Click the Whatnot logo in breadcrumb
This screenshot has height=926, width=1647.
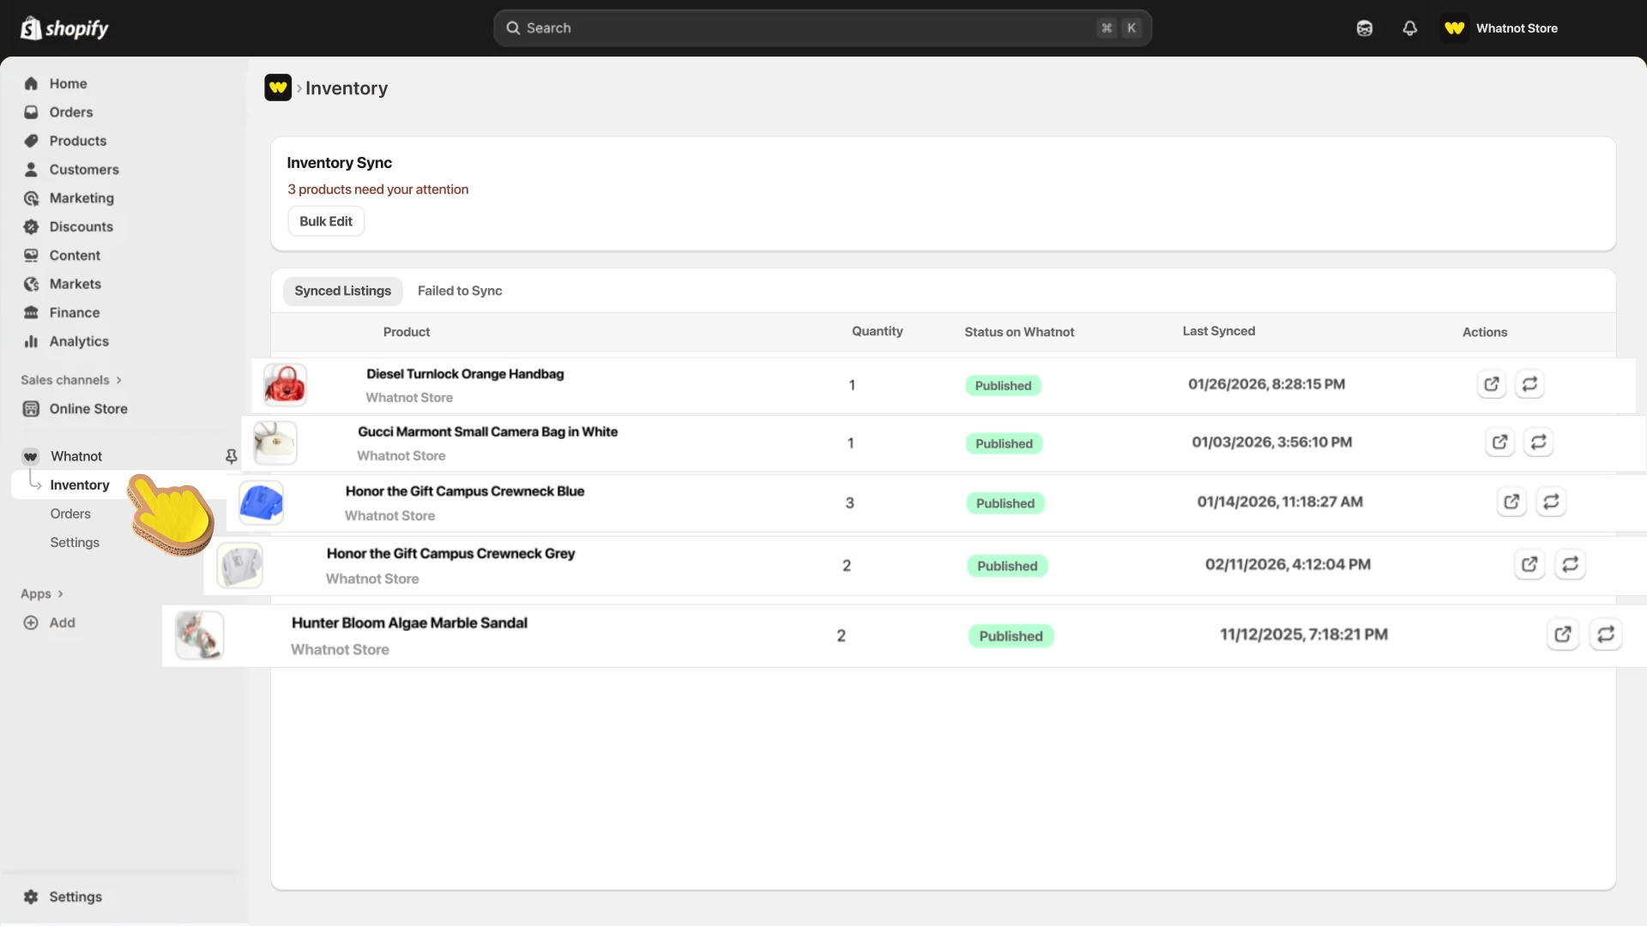pyautogui.click(x=278, y=87)
